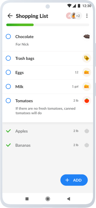Check off the Chocolate item circle
The width and height of the screenshot is (96, 208).
pos(8,36)
